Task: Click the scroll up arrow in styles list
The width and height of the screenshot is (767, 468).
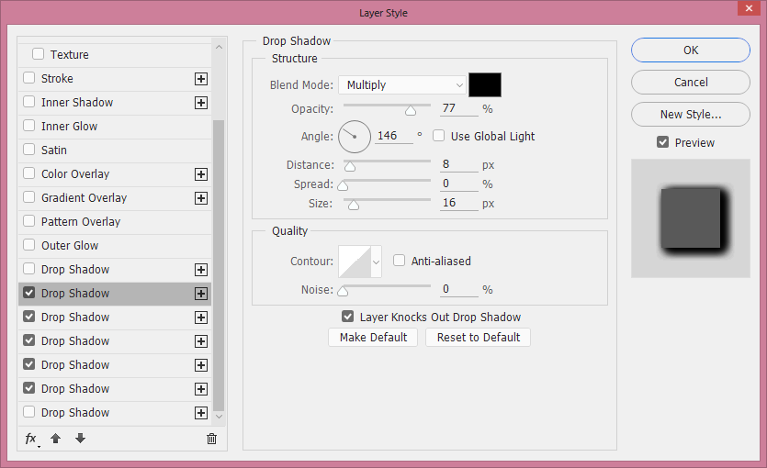Action: [220, 47]
